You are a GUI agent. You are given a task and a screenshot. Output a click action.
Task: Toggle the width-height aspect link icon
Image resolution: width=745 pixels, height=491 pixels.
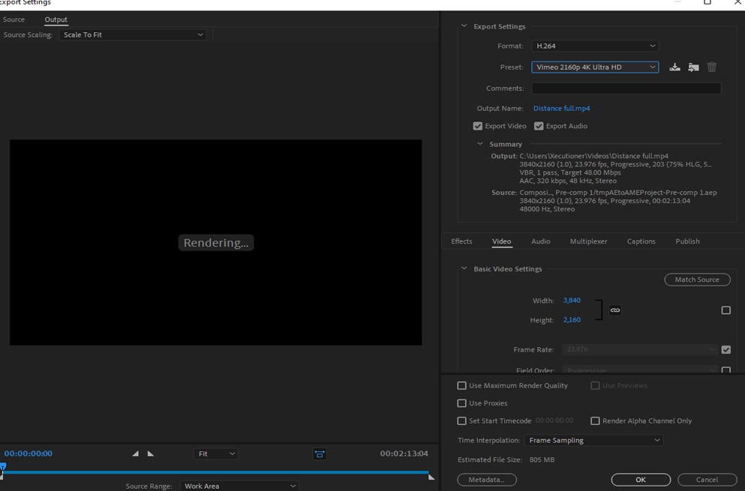click(614, 310)
